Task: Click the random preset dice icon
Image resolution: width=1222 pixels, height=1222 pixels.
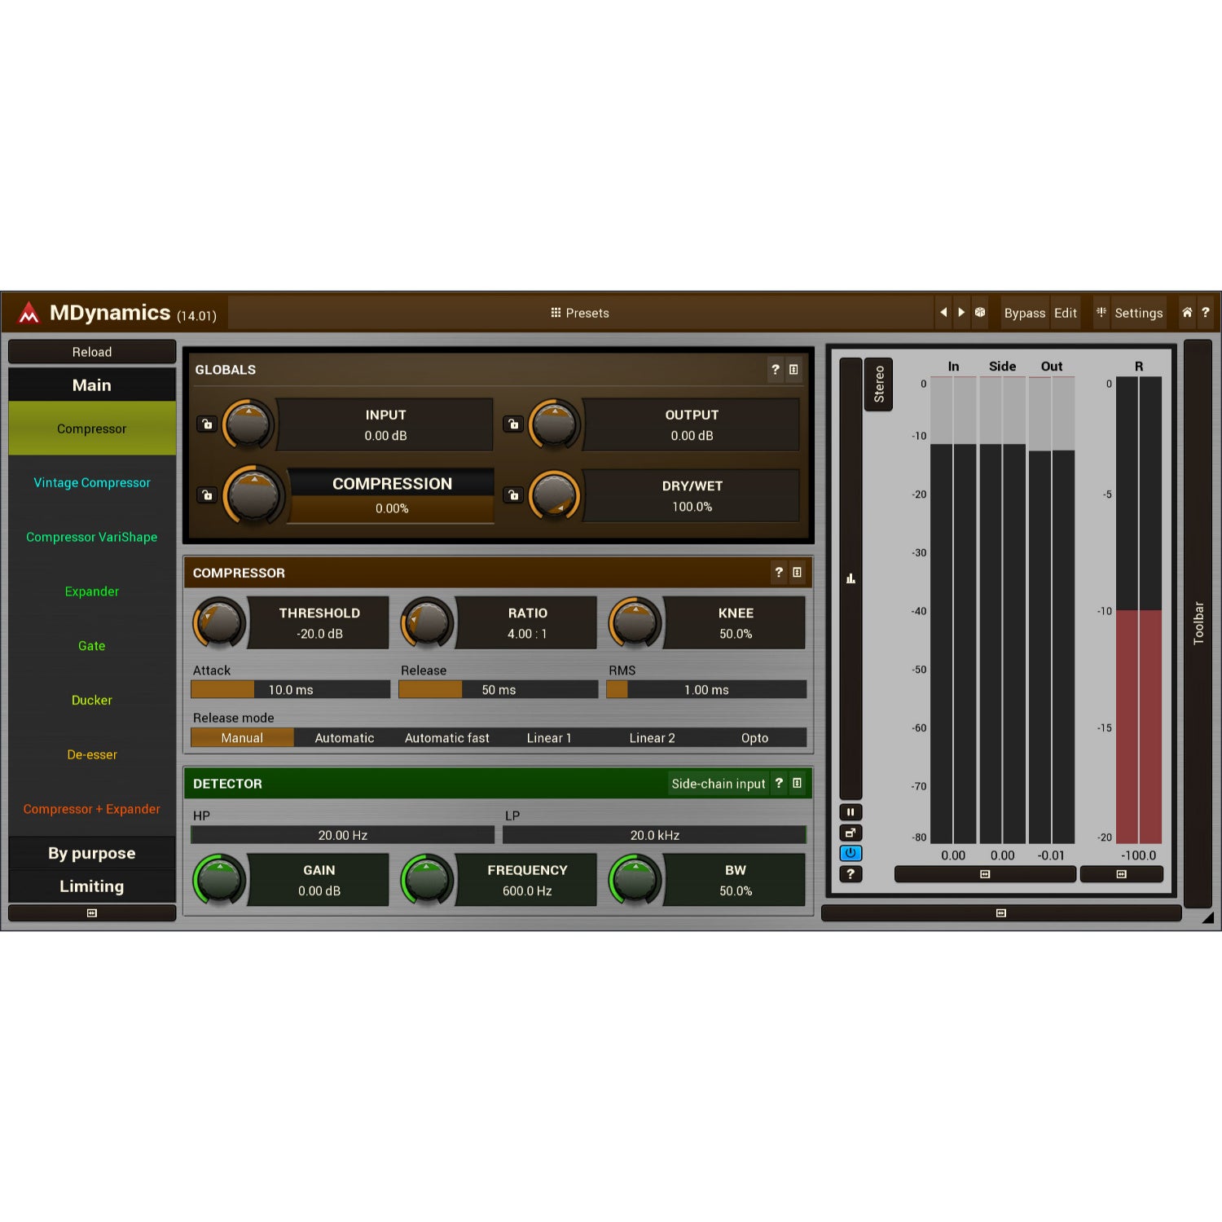Action: 980,313
